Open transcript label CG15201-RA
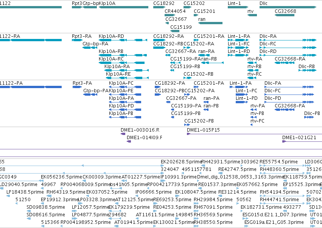Image resolution: width=322 pixels, height=228 pixels. click(209, 36)
